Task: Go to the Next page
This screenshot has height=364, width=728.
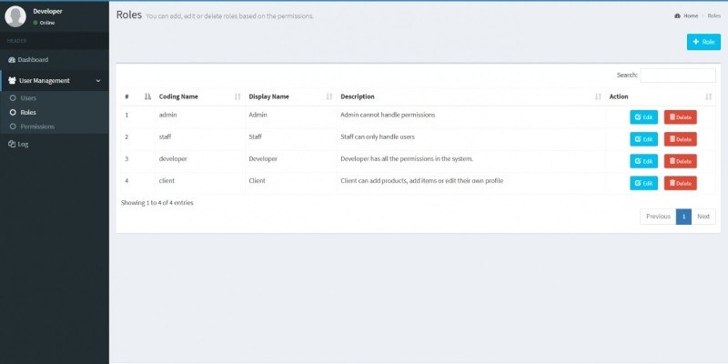Action: click(703, 217)
